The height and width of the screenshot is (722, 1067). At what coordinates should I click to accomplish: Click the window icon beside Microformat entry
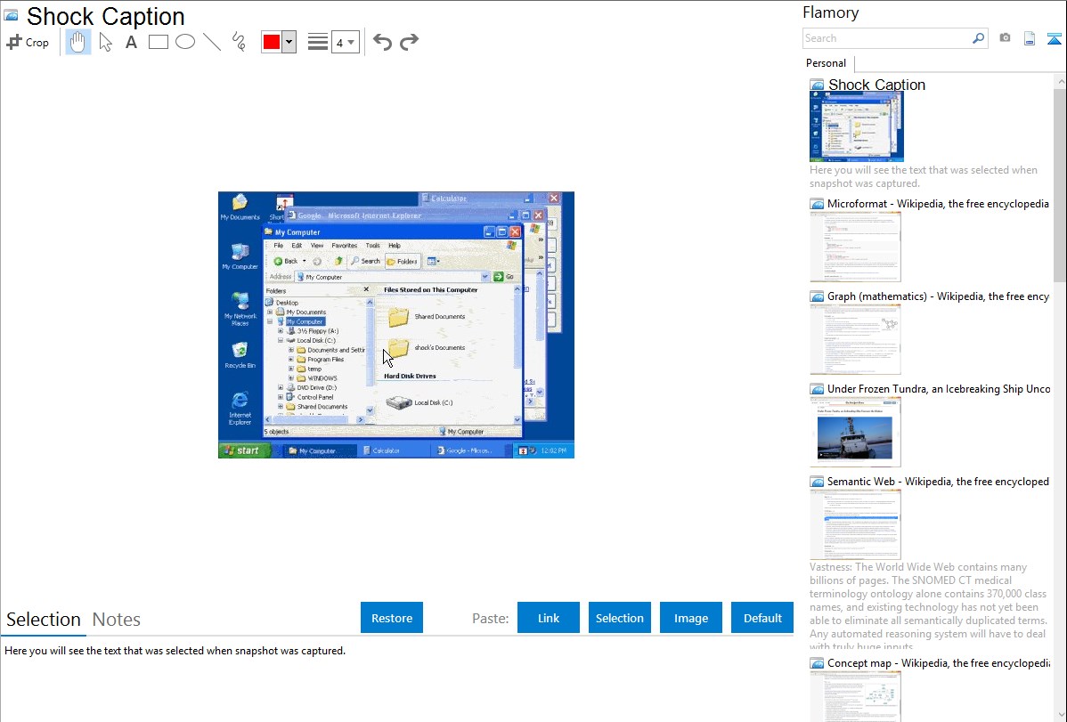pos(817,204)
